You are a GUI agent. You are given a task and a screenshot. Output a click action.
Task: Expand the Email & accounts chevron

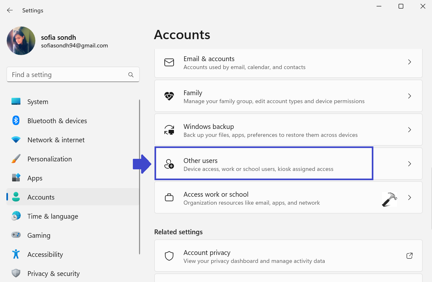tap(410, 62)
